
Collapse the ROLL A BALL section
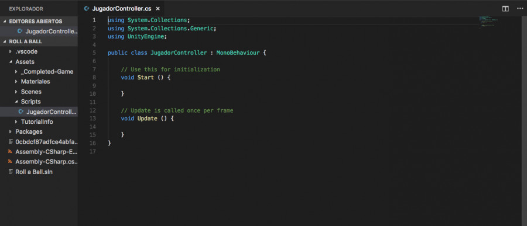tap(5, 41)
